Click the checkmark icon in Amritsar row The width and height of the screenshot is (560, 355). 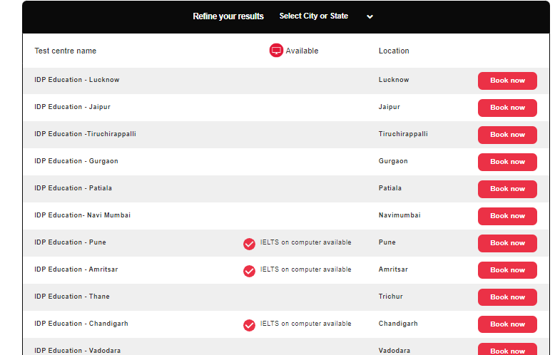coord(249,271)
